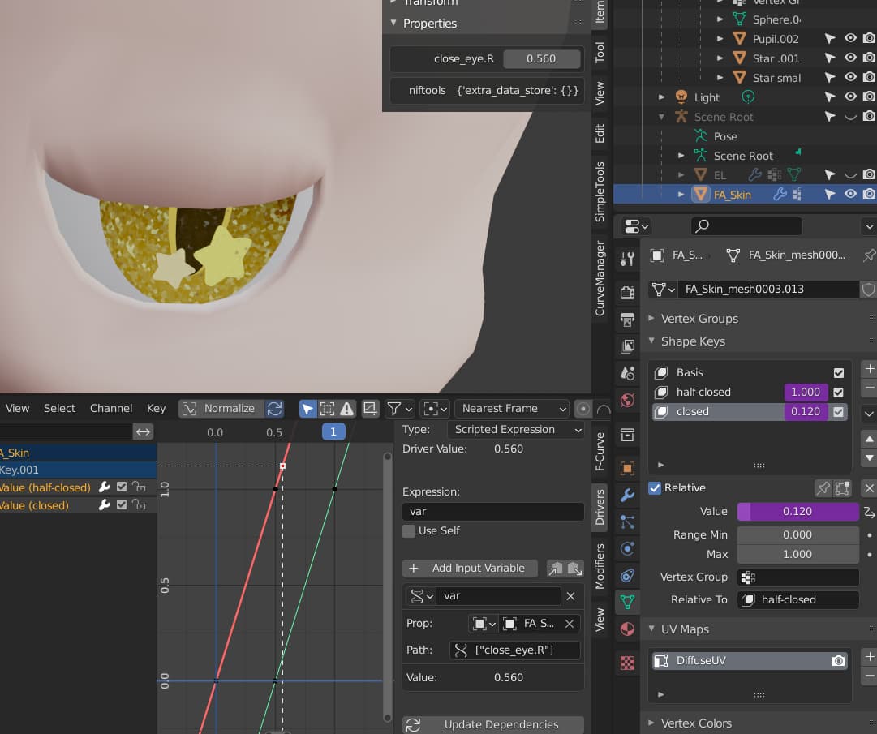This screenshot has width=877, height=734.
Task: Click the Normalize button
Action: (x=221, y=409)
